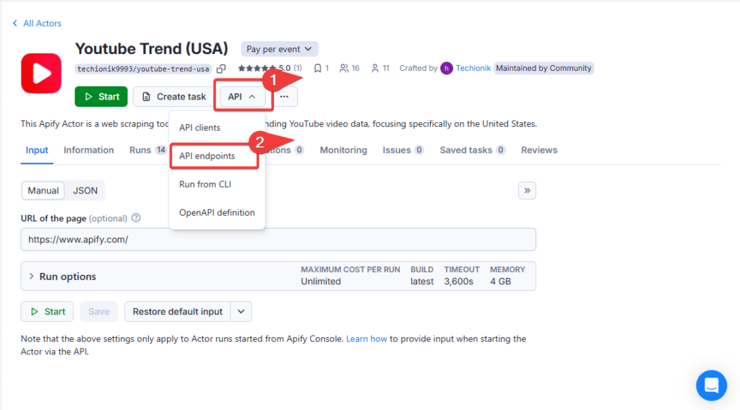
Task: Click Restore default input button
Action: pyautogui.click(x=178, y=312)
